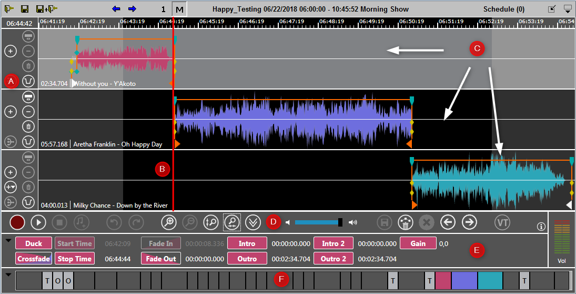This screenshot has height=294, width=576.
Task: Toggle the Crossfade button
Action: point(34,259)
